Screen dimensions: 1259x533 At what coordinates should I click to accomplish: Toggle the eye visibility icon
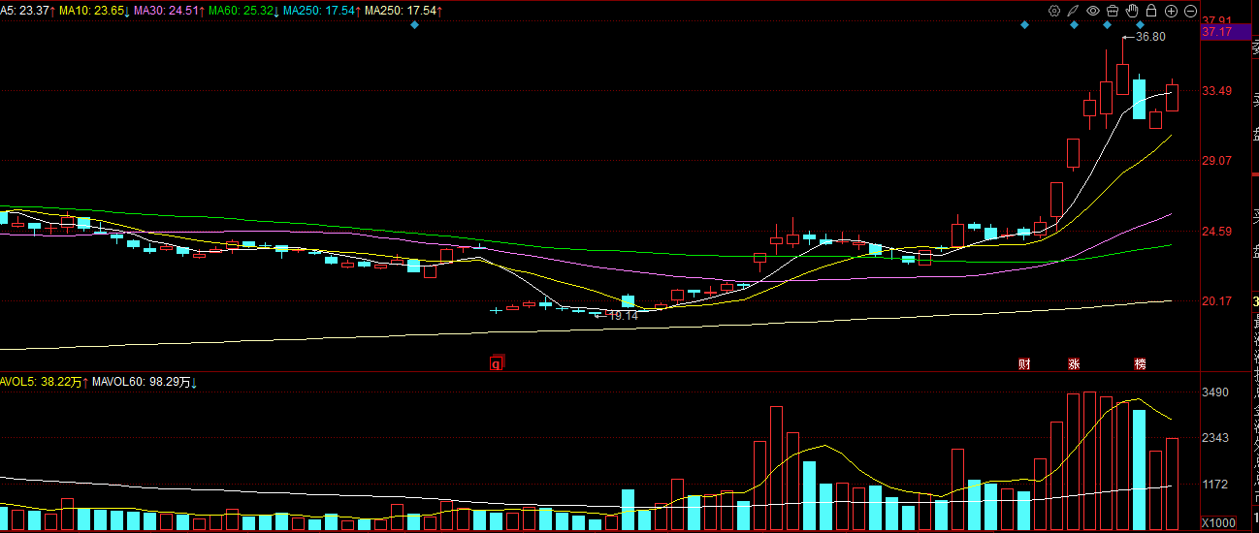[1092, 11]
